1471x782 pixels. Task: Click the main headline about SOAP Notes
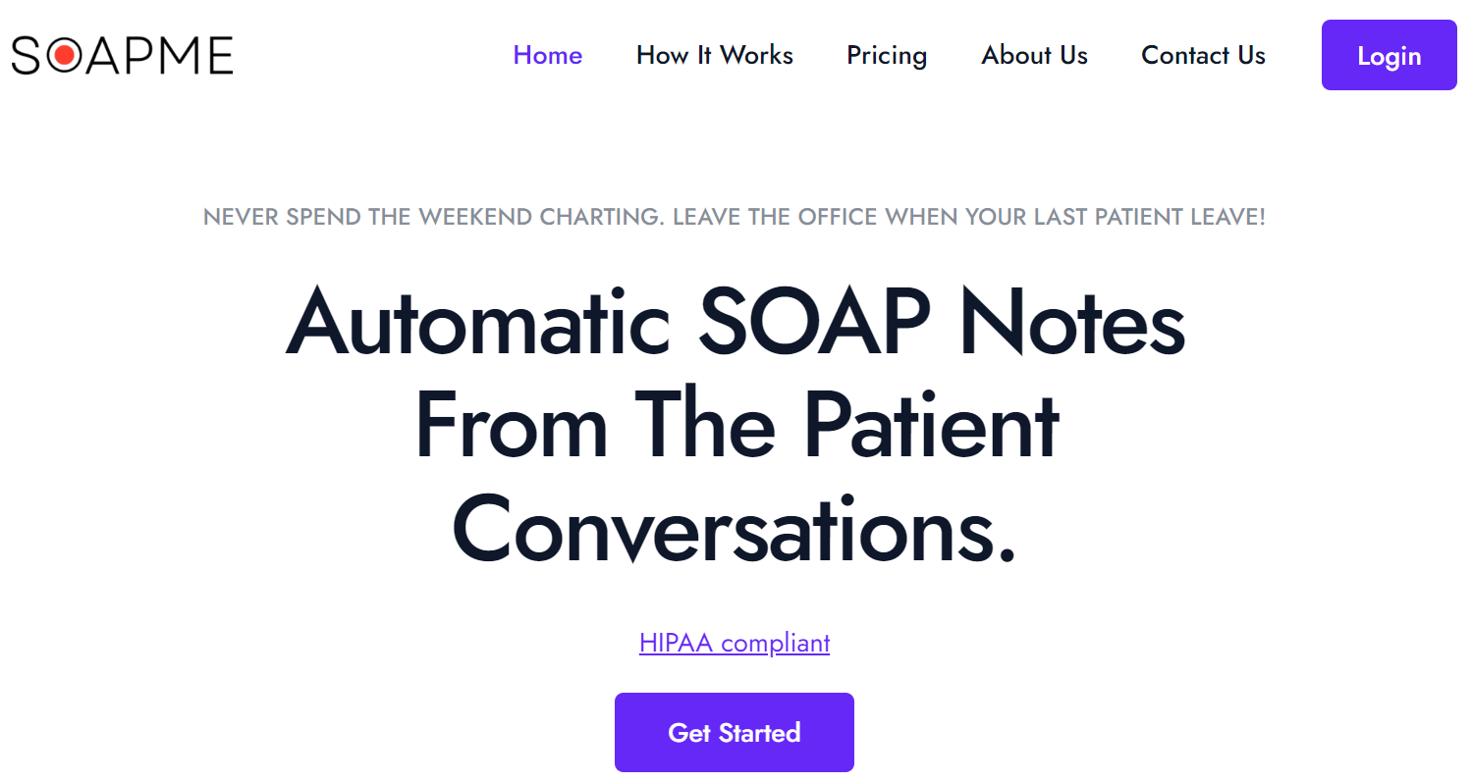point(734,422)
